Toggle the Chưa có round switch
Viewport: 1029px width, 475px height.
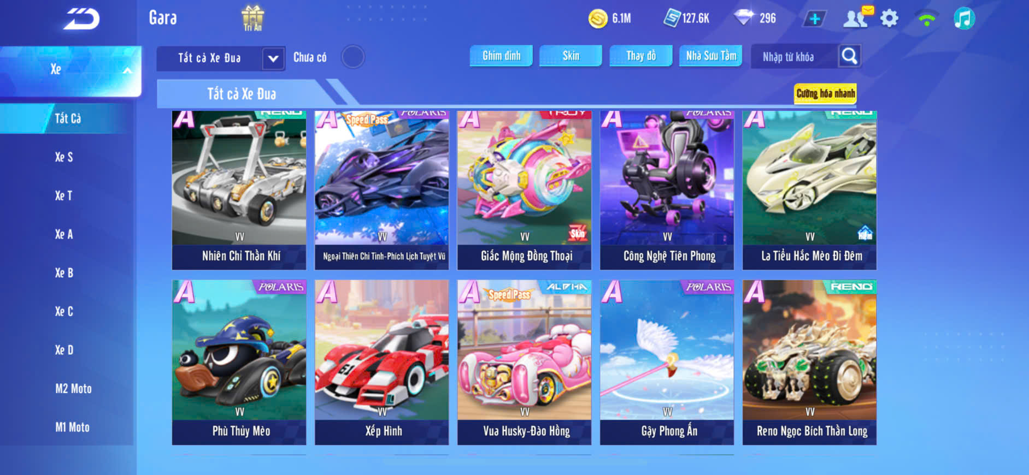pyautogui.click(x=353, y=57)
